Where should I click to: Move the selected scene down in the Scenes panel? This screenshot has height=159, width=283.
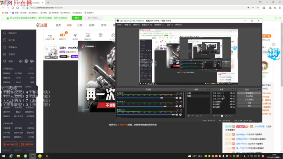point(201,116)
